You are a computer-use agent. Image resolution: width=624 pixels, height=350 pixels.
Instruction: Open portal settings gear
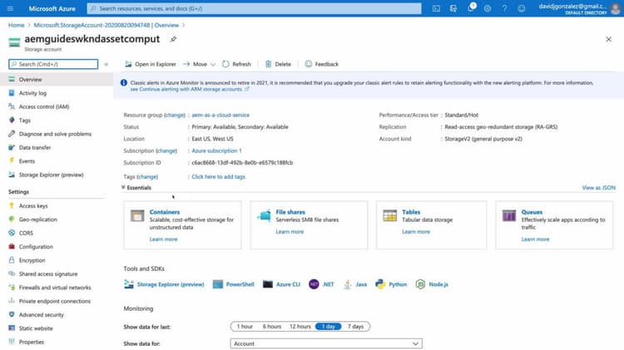(488, 8)
